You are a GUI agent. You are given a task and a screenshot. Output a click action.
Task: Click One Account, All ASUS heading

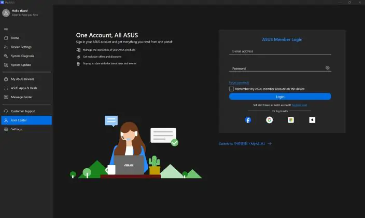click(107, 35)
